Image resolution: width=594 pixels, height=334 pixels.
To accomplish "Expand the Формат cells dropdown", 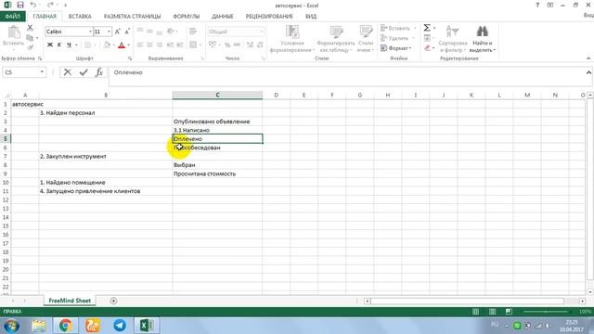I will [396, 48].
